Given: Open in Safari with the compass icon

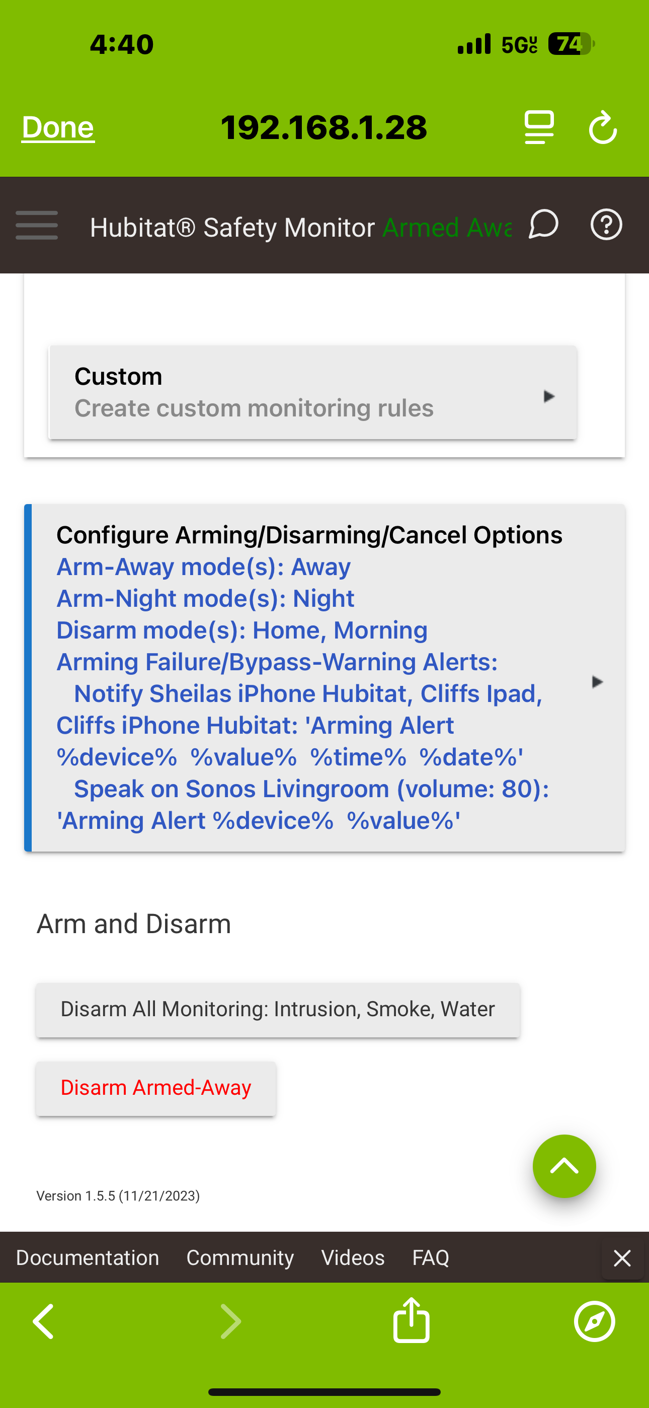Looking at the screenshot, I should [594, 1321].
